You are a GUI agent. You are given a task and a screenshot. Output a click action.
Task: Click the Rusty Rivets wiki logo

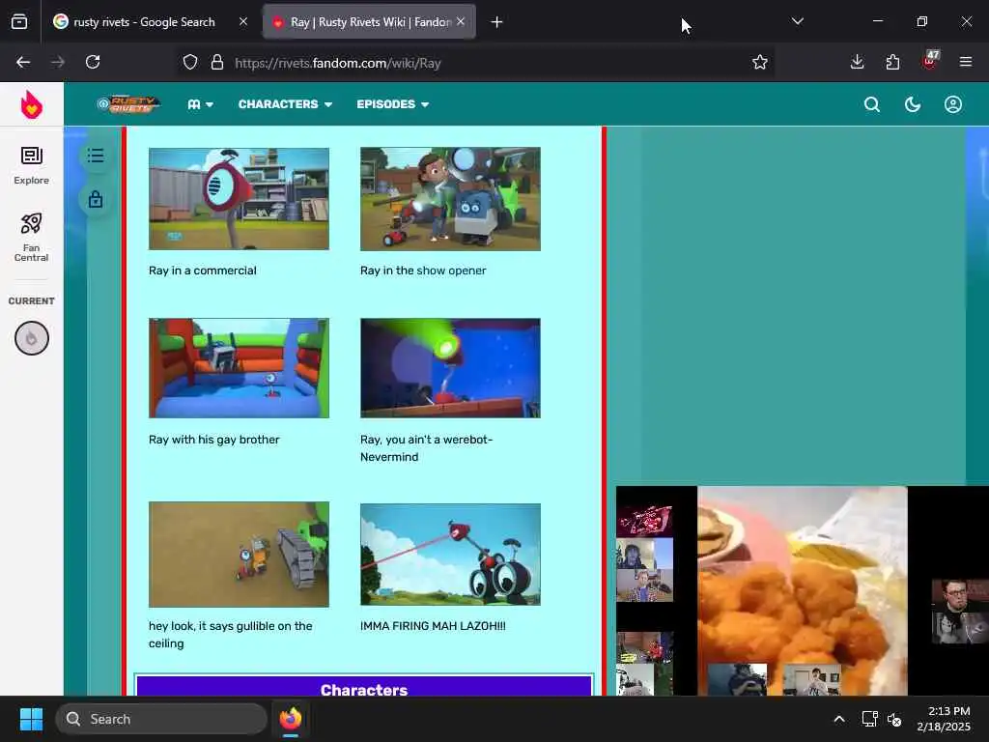pyautogui.click(x=128, y=104)
